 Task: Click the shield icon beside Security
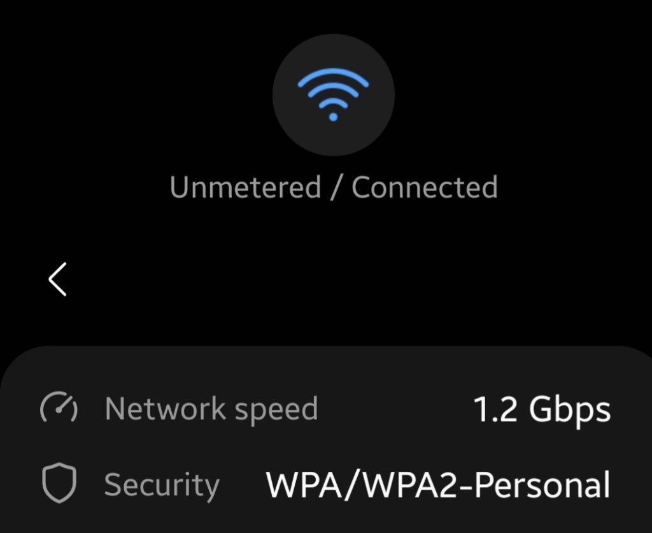59,484
